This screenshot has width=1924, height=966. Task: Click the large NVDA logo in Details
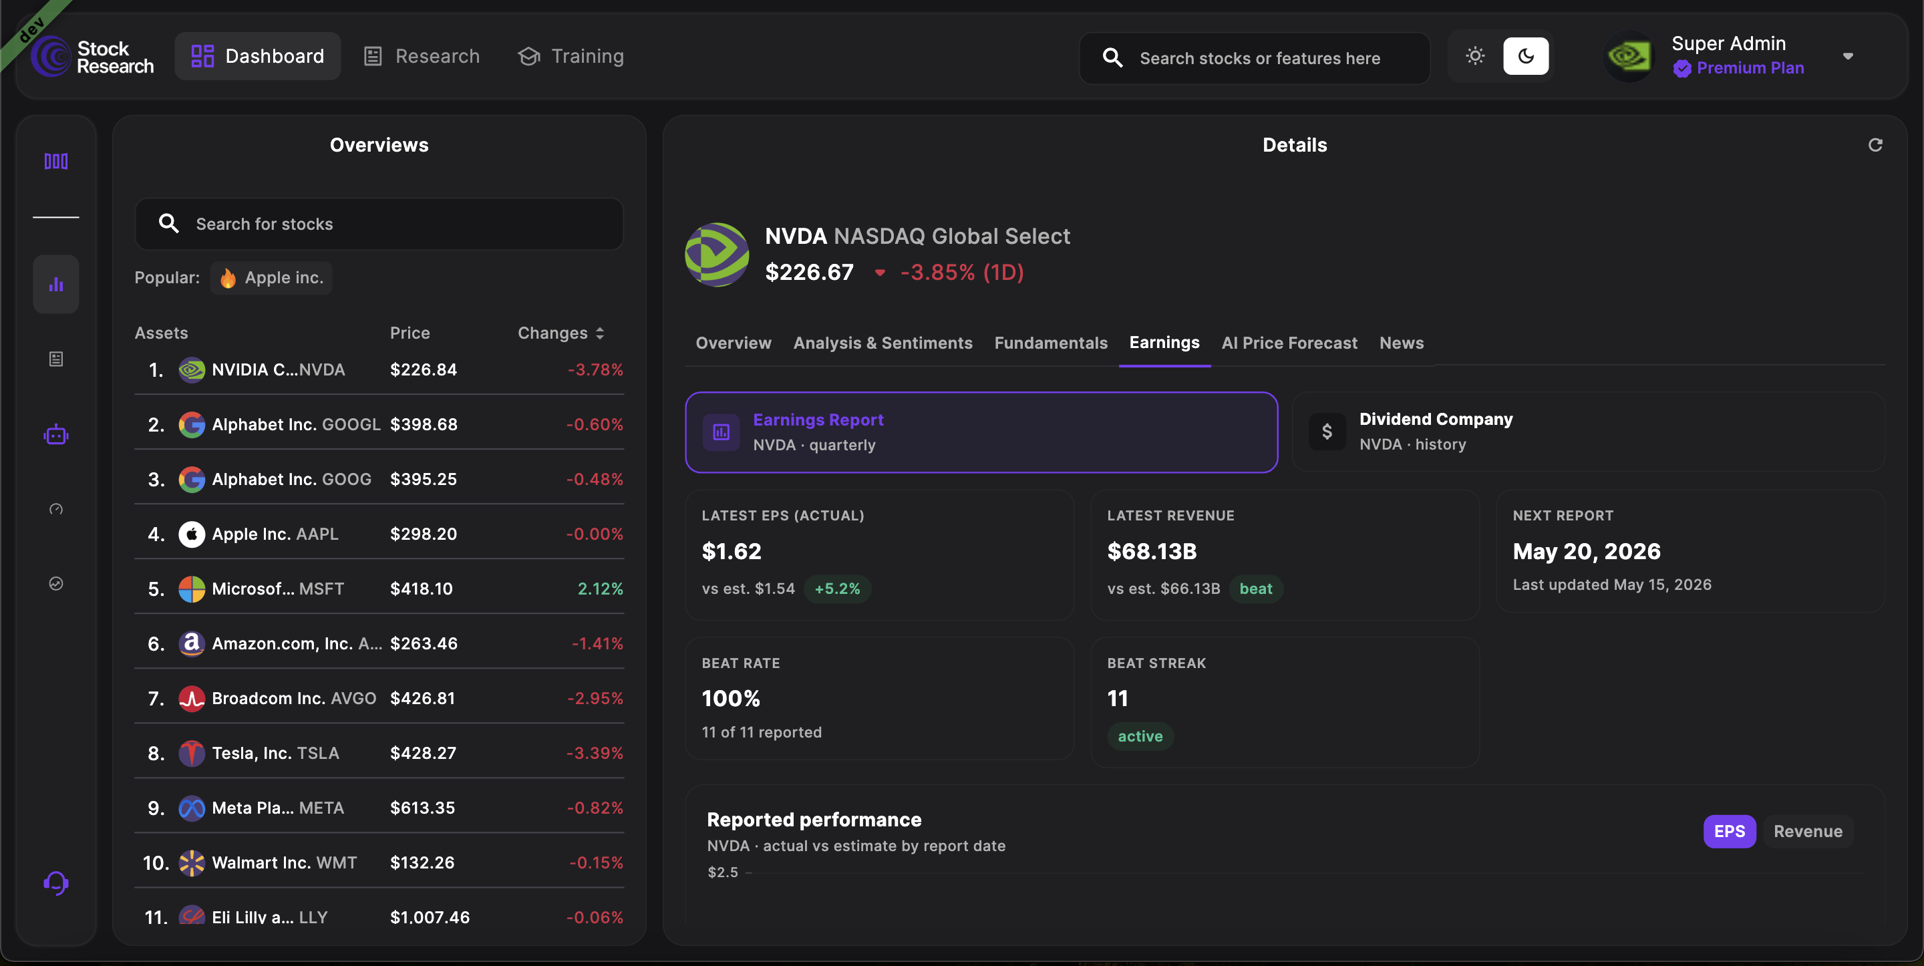[717, 255]
